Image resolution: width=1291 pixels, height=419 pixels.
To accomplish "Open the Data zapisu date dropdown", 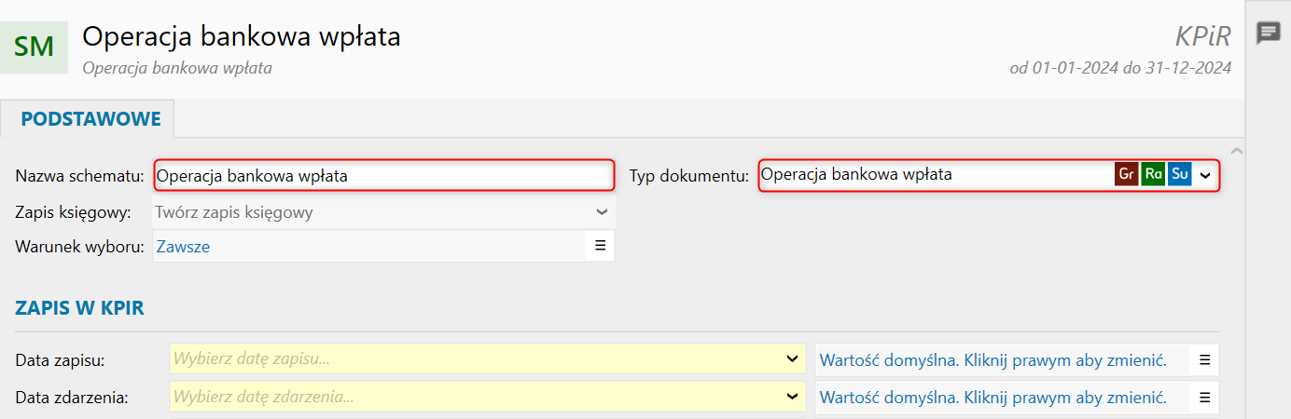I will [x=792, y=359].
